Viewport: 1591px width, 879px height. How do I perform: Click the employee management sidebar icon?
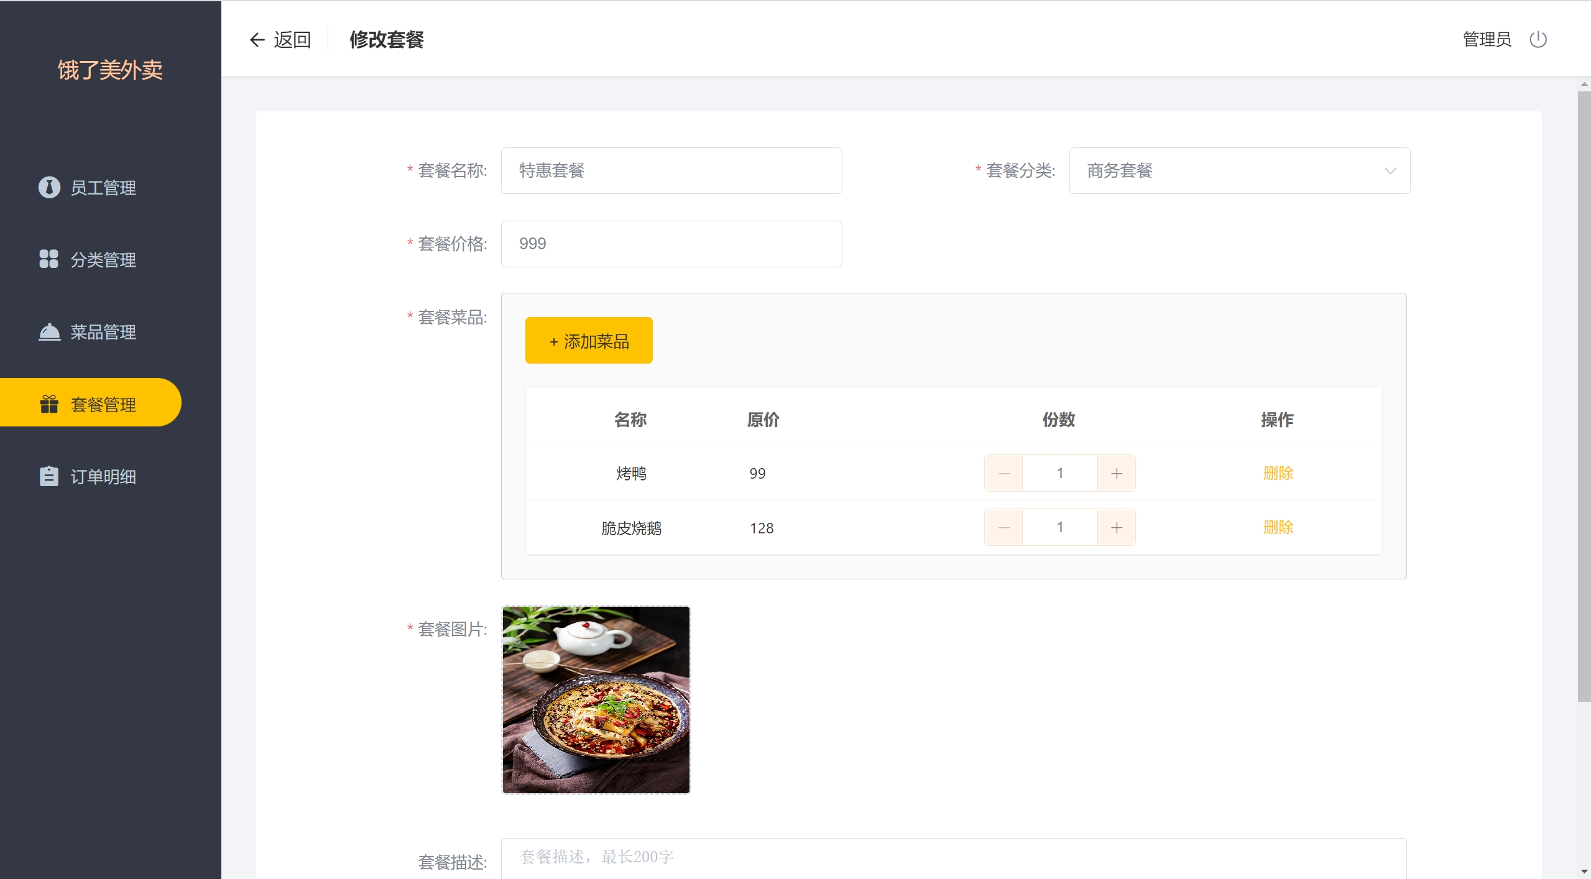coord(49,187)
